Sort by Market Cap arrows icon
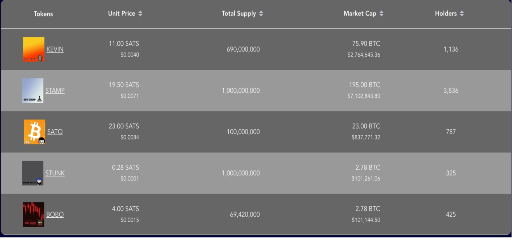 [381, 13]
